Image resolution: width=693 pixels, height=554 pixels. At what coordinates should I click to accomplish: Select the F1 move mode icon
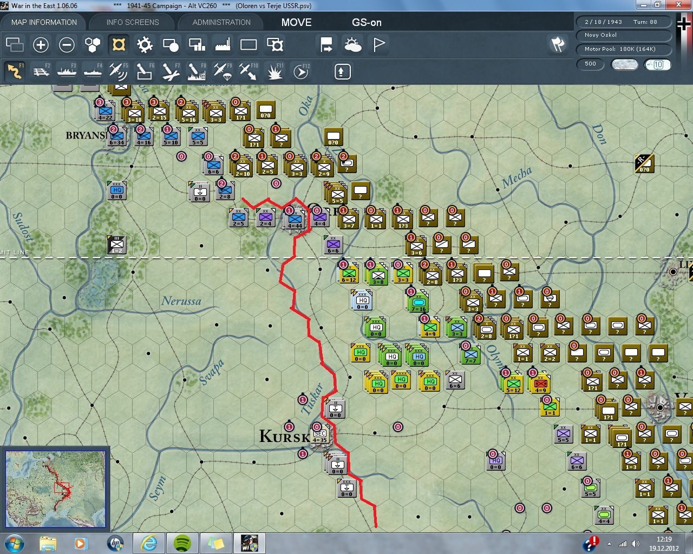15,71
